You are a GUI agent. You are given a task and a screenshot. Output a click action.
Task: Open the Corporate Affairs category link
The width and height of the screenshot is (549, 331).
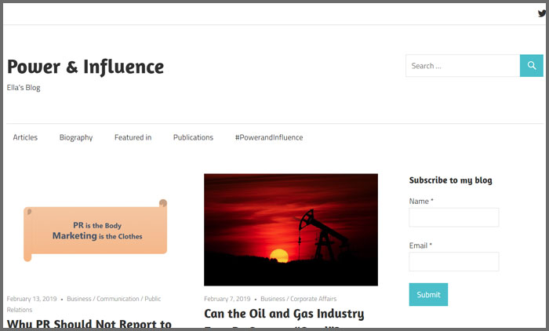point(314,299)
